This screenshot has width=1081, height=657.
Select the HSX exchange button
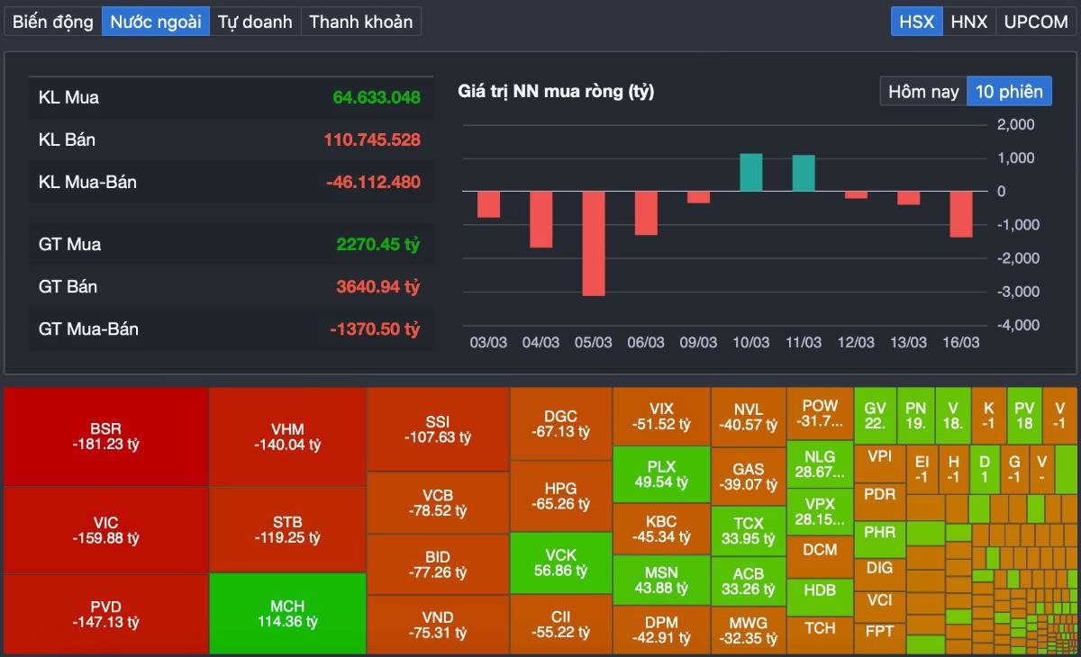coord(917,22)
